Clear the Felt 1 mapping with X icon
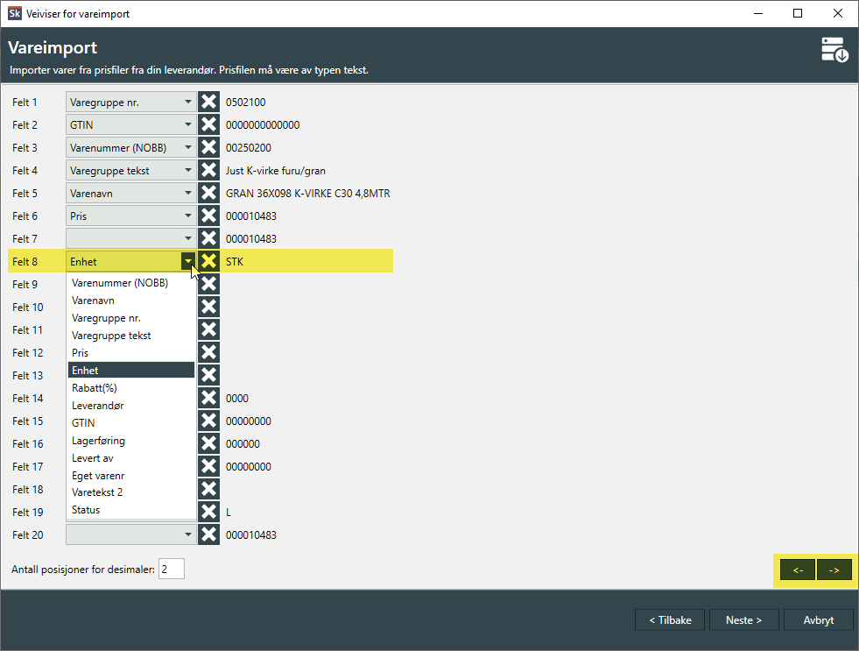This screenshot has width=859, height=651. pyautogui.click(x=208, y=103)
